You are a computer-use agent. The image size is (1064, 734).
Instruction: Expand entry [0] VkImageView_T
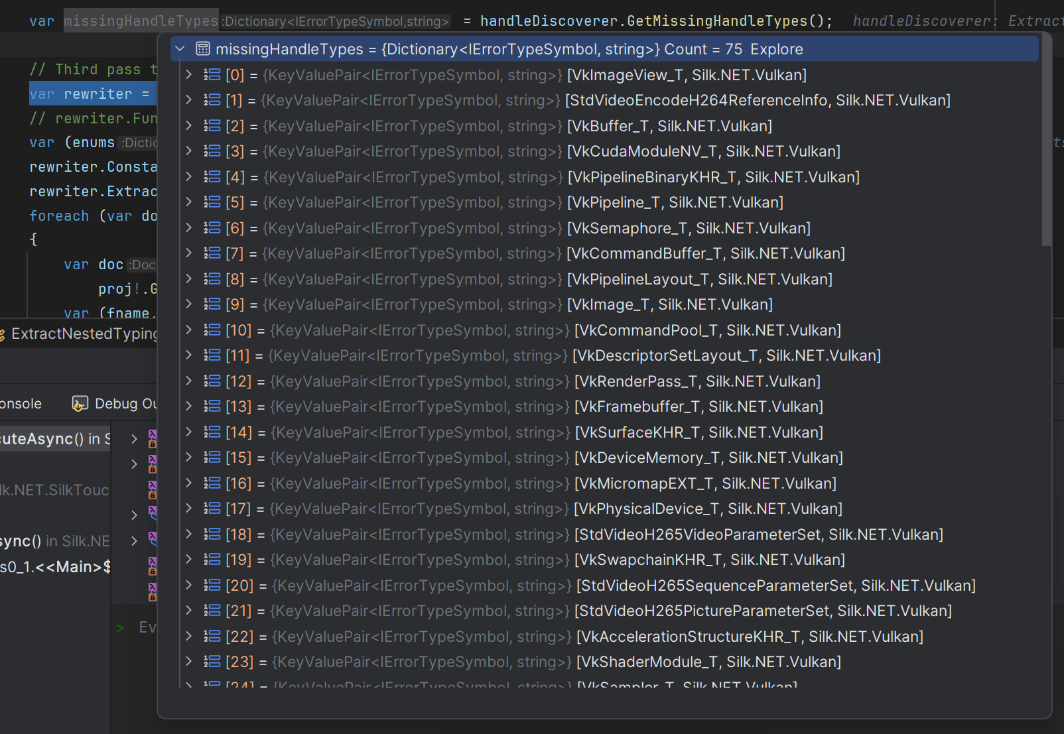[x=189, y=75]
